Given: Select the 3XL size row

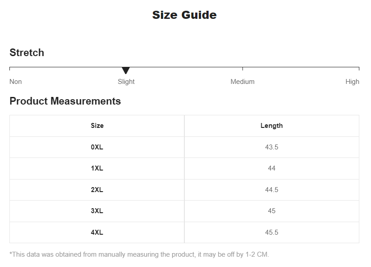Looking at the screenshot, I should pos(184,211).
